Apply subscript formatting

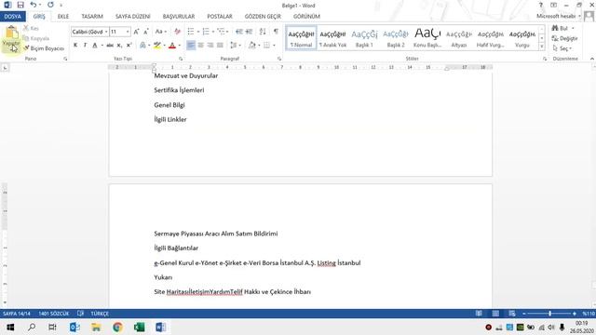click(x=119, y=46)
